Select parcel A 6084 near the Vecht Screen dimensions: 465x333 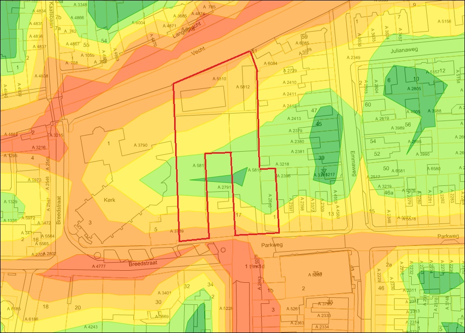[x=270, y=63]
